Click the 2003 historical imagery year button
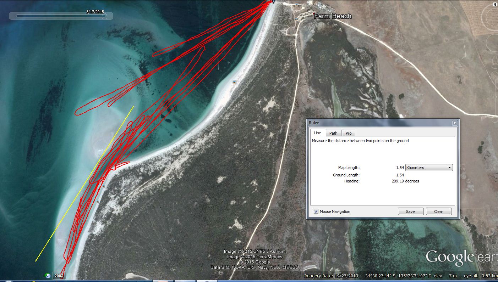Image resolution: width=498 pixels, height=282 pixels. 59,276
